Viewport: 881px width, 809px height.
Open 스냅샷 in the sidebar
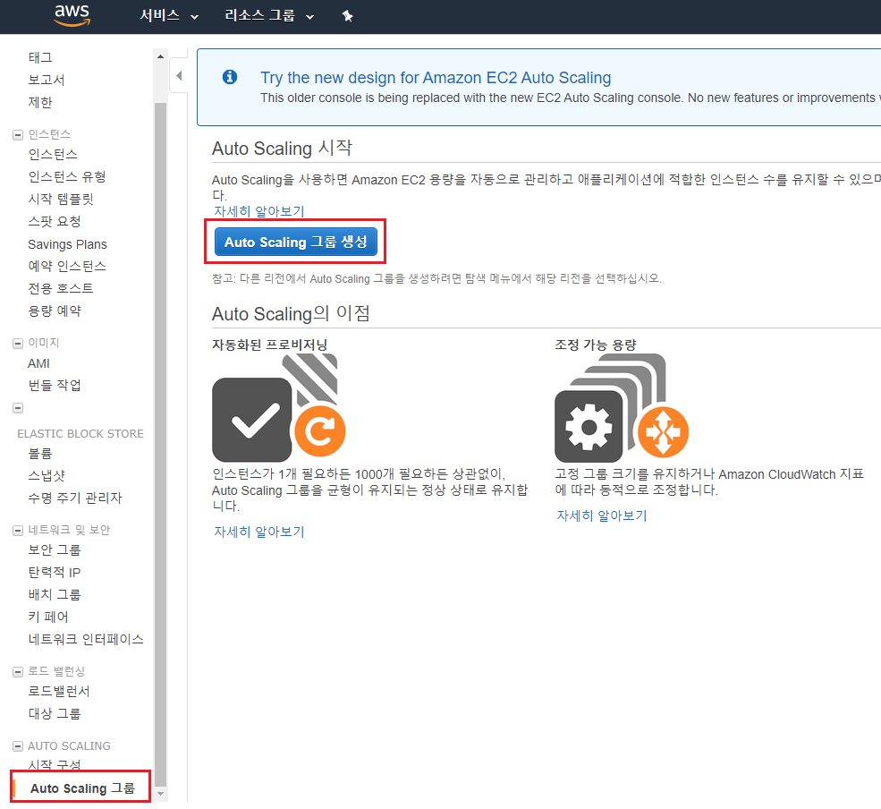(47, 475)
